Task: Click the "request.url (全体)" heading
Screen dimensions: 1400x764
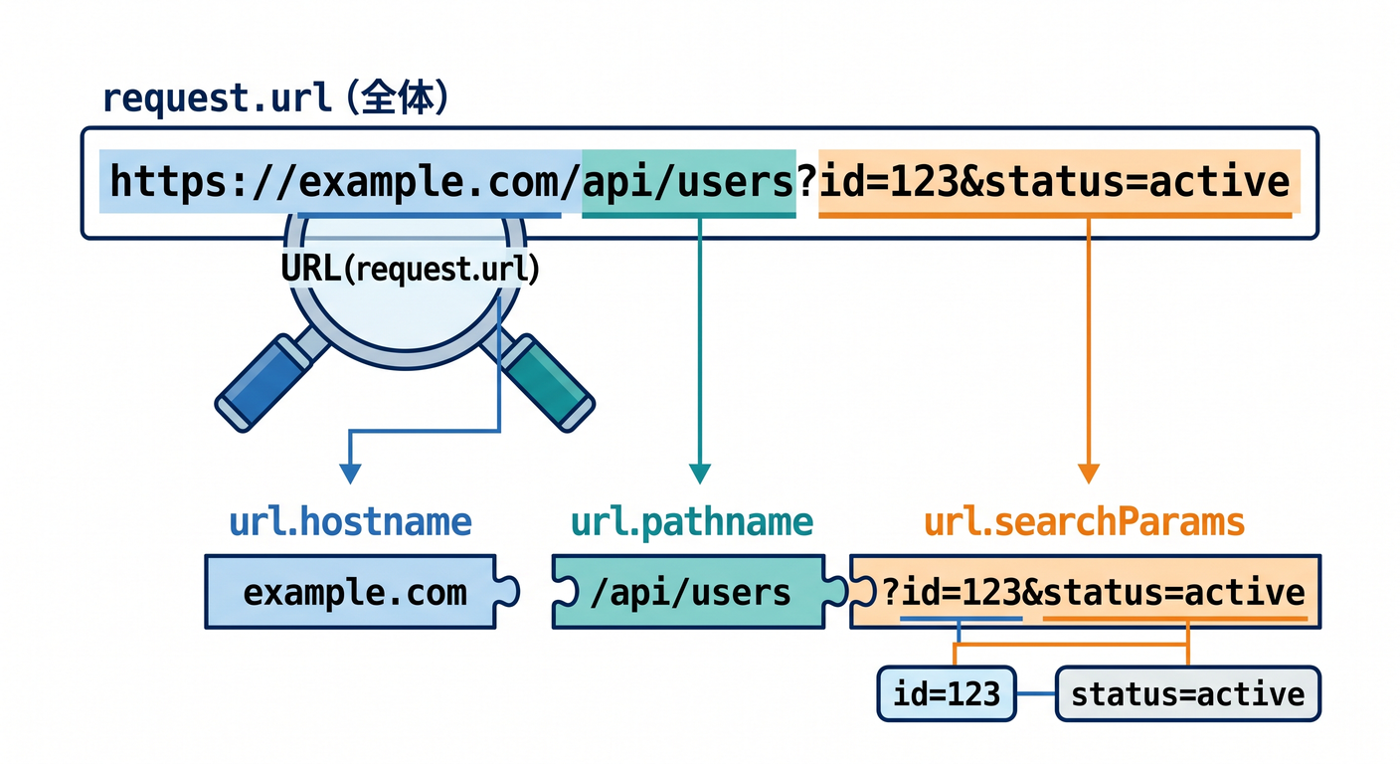Action: [x=276, y=98]
